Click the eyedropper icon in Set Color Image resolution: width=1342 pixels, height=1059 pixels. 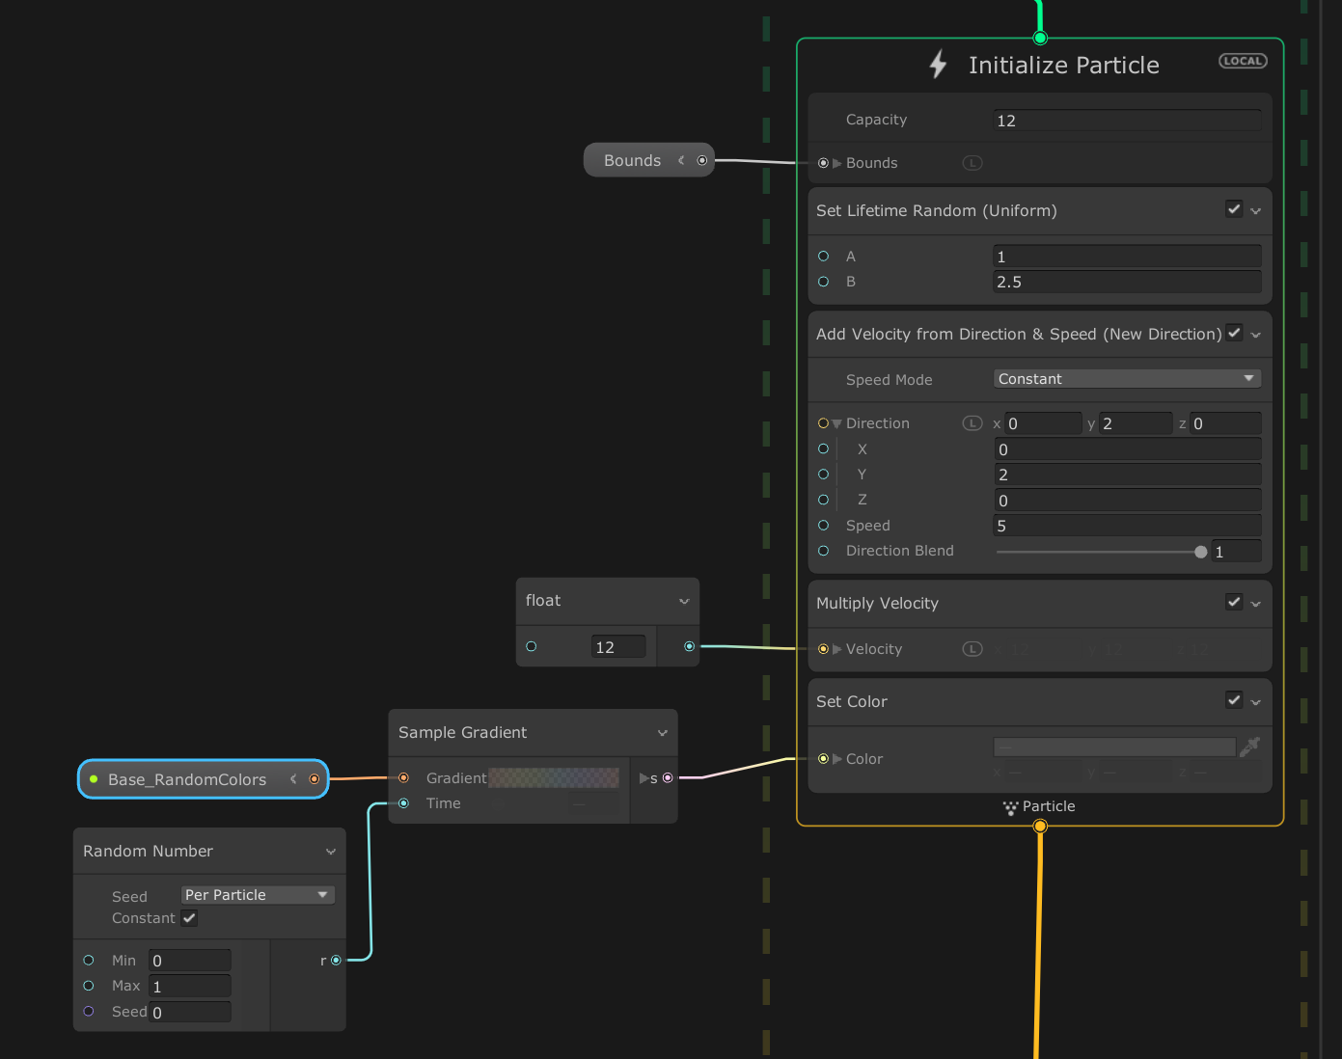click(x=1249, y=747)
